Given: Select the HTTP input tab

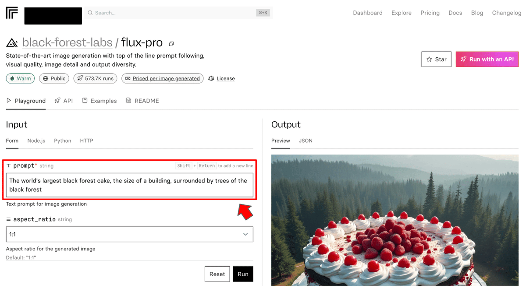Looking at the screenshot, I should tap(86, 141).
